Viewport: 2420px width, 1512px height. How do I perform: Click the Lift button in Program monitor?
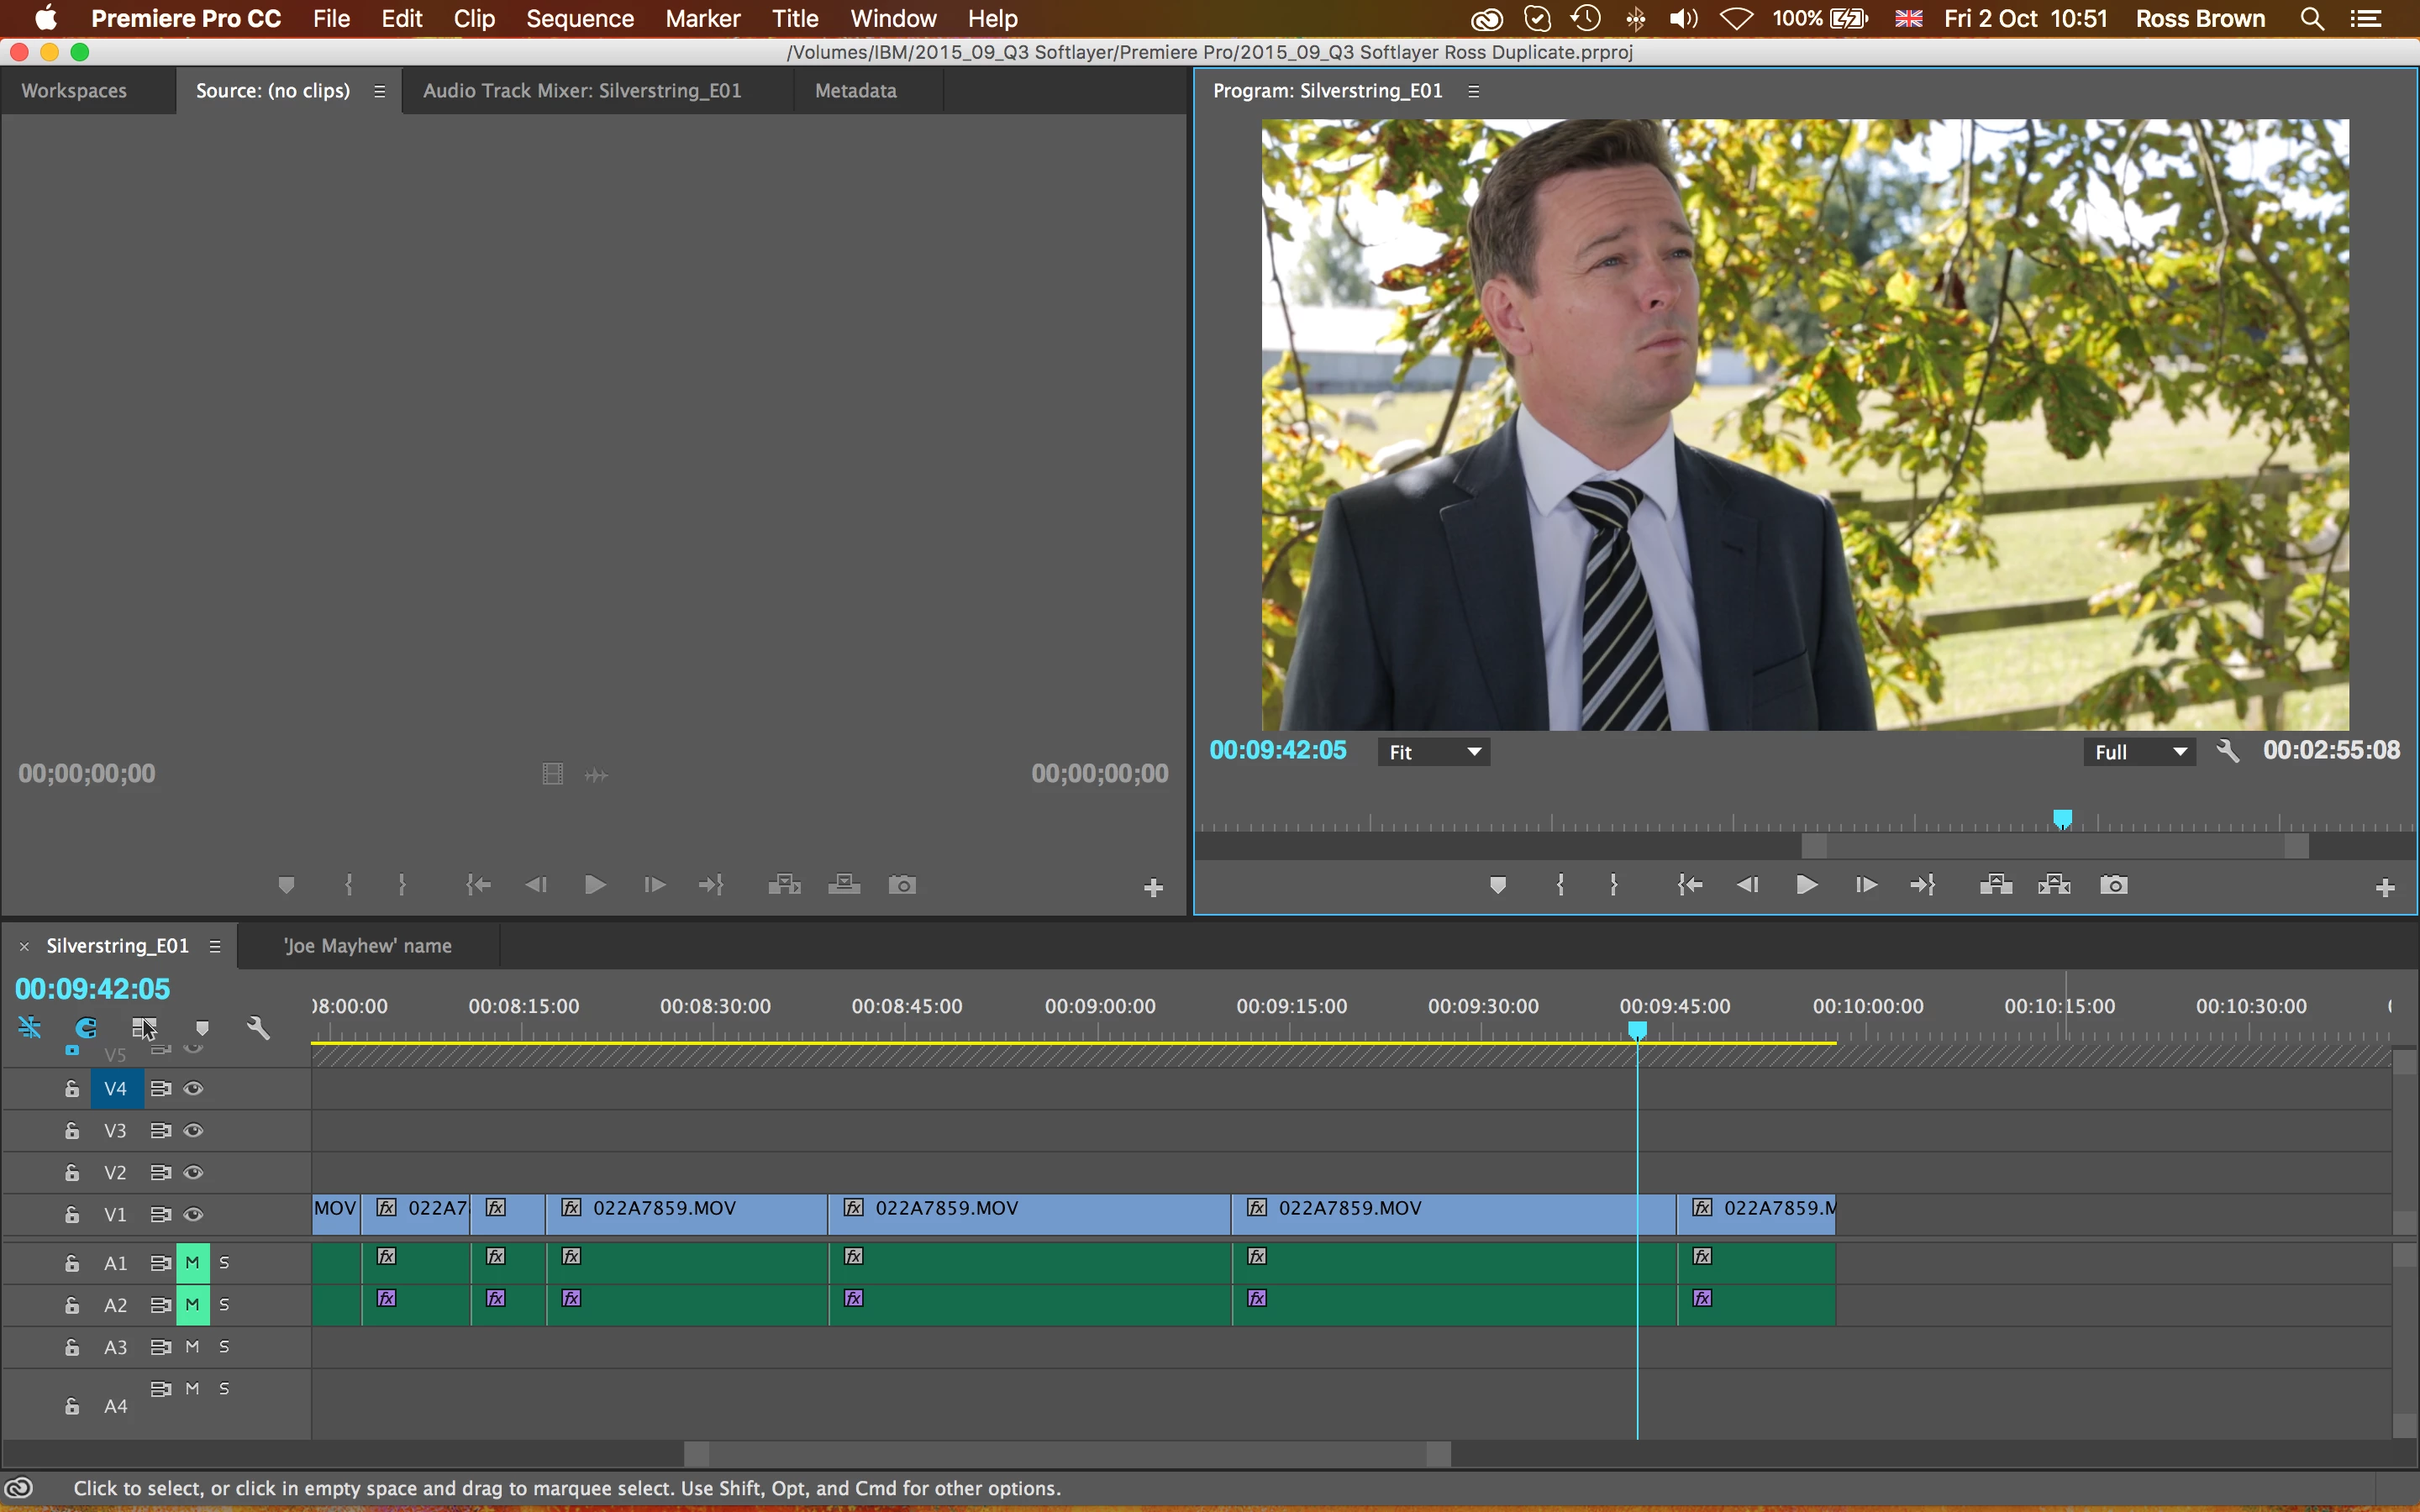(1995, 885)
